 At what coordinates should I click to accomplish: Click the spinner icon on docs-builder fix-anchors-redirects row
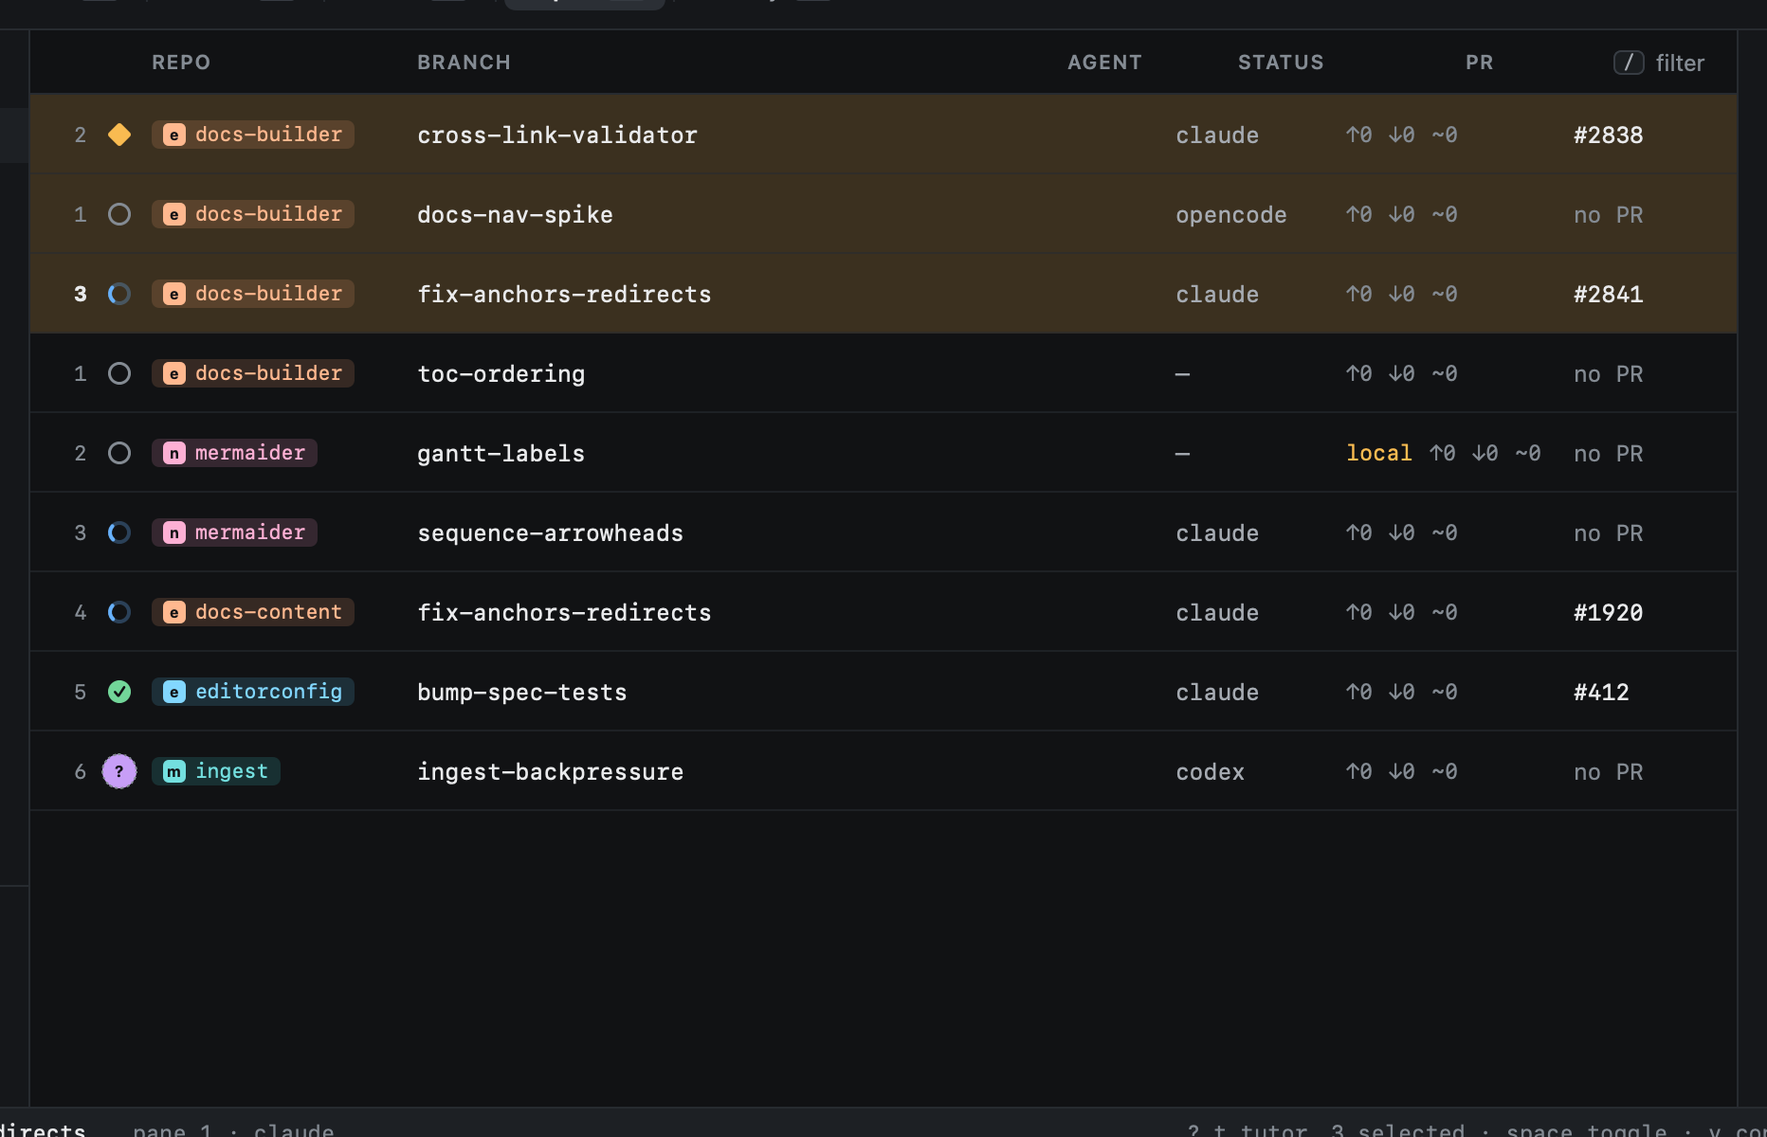click(x=119, y=294)
